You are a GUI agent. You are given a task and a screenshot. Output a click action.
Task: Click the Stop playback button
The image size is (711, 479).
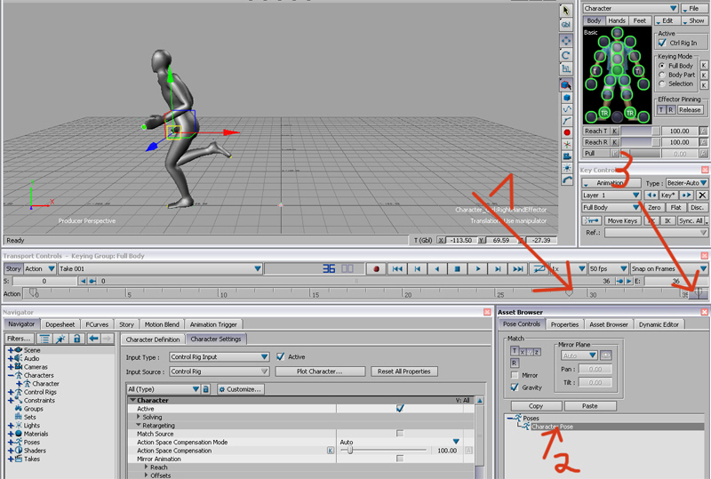tap(459, 268)
